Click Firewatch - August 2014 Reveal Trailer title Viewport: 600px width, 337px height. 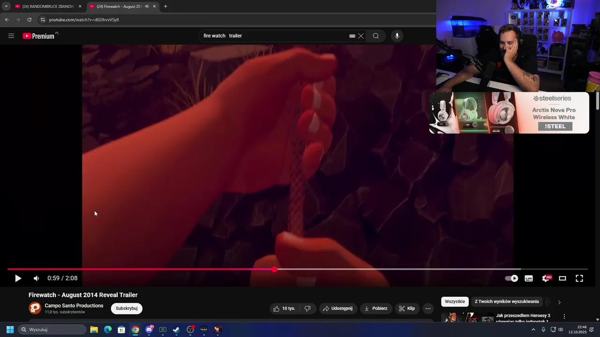tap(83, 295)
